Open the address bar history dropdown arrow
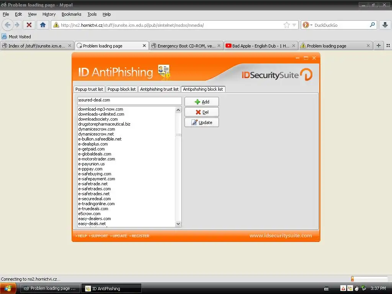Image resolution: width=392 pixels, height=294 pixels. [294, 25]
